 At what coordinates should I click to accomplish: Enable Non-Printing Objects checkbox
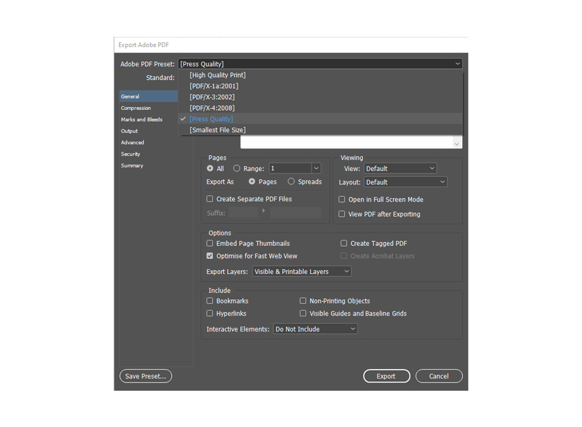303,301
